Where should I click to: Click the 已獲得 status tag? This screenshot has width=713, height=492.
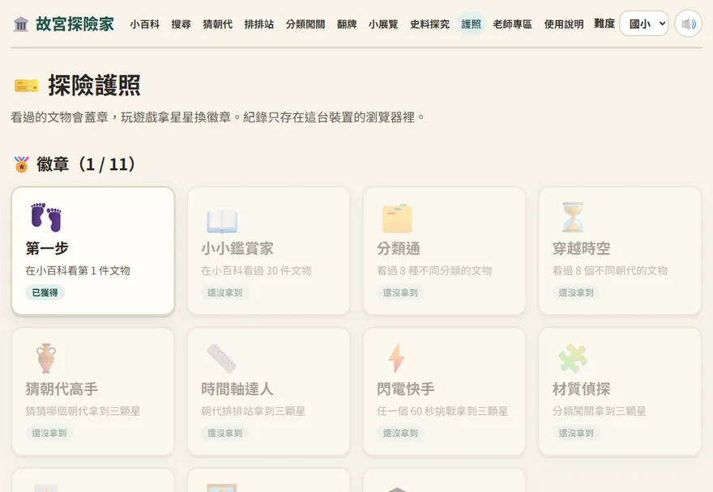(x=45, y=293)
